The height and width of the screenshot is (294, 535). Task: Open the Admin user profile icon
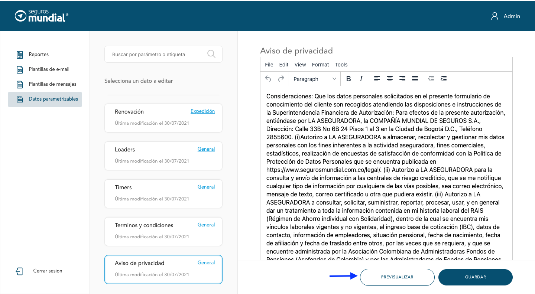click(x=495, y=16)
